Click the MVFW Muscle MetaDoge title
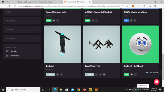Screen dimensions: 164x92 pos(136,12)
